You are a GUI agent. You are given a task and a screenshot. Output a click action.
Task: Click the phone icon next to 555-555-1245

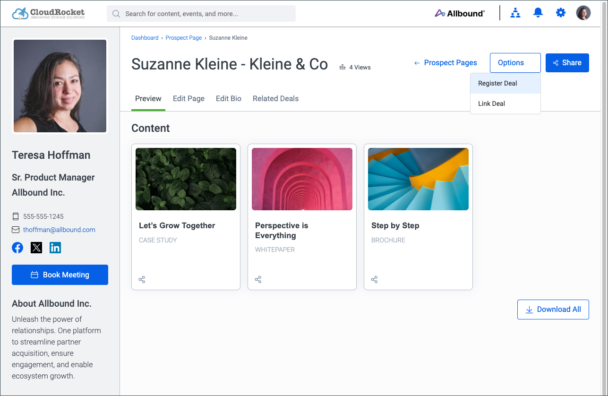click(16, 216)
